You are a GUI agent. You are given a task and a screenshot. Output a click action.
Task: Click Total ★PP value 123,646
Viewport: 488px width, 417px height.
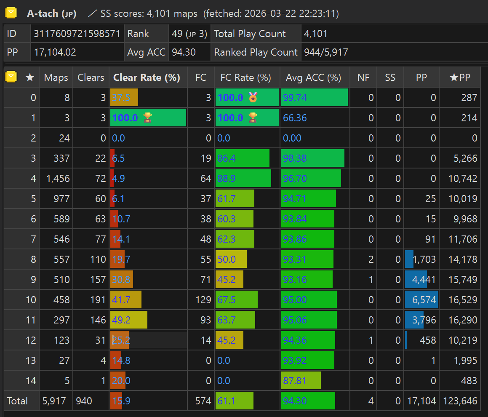(x=460, y=401)
